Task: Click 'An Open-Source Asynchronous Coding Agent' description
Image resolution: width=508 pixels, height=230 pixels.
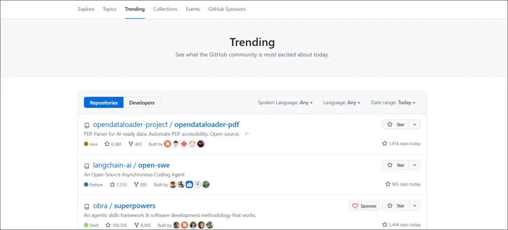Action: [134, 175]
